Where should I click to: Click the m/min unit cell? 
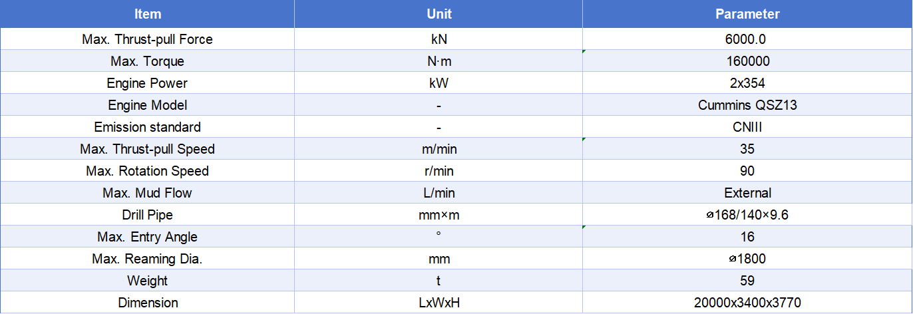(x=439, y=149)
